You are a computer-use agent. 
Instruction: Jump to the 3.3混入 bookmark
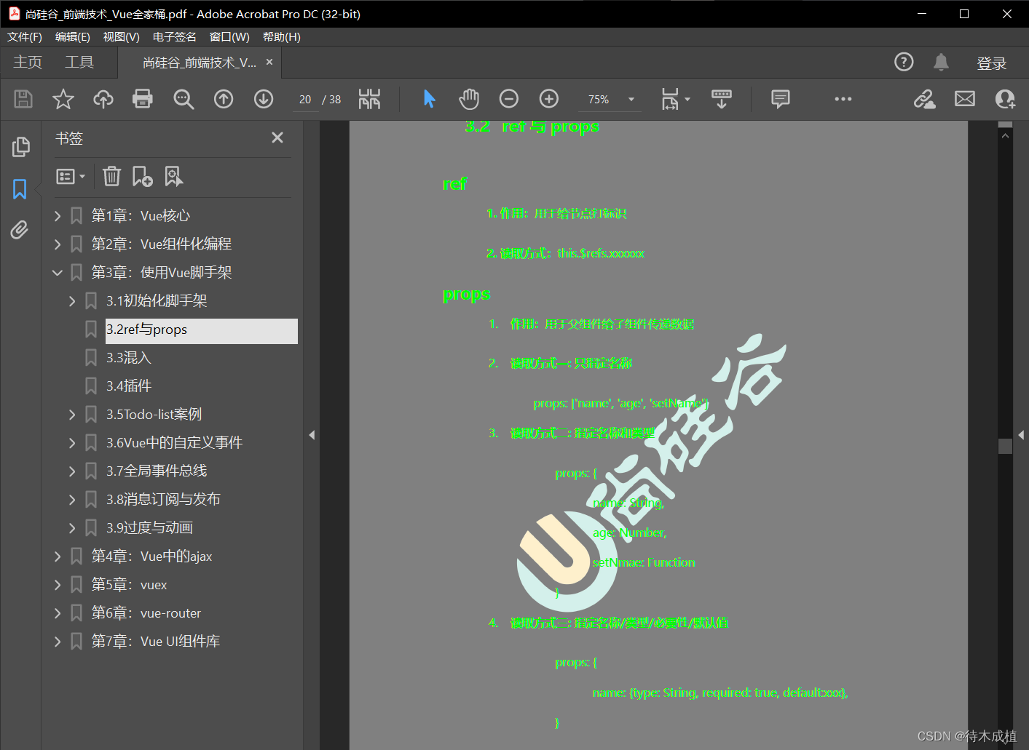(x=128, y=358)
